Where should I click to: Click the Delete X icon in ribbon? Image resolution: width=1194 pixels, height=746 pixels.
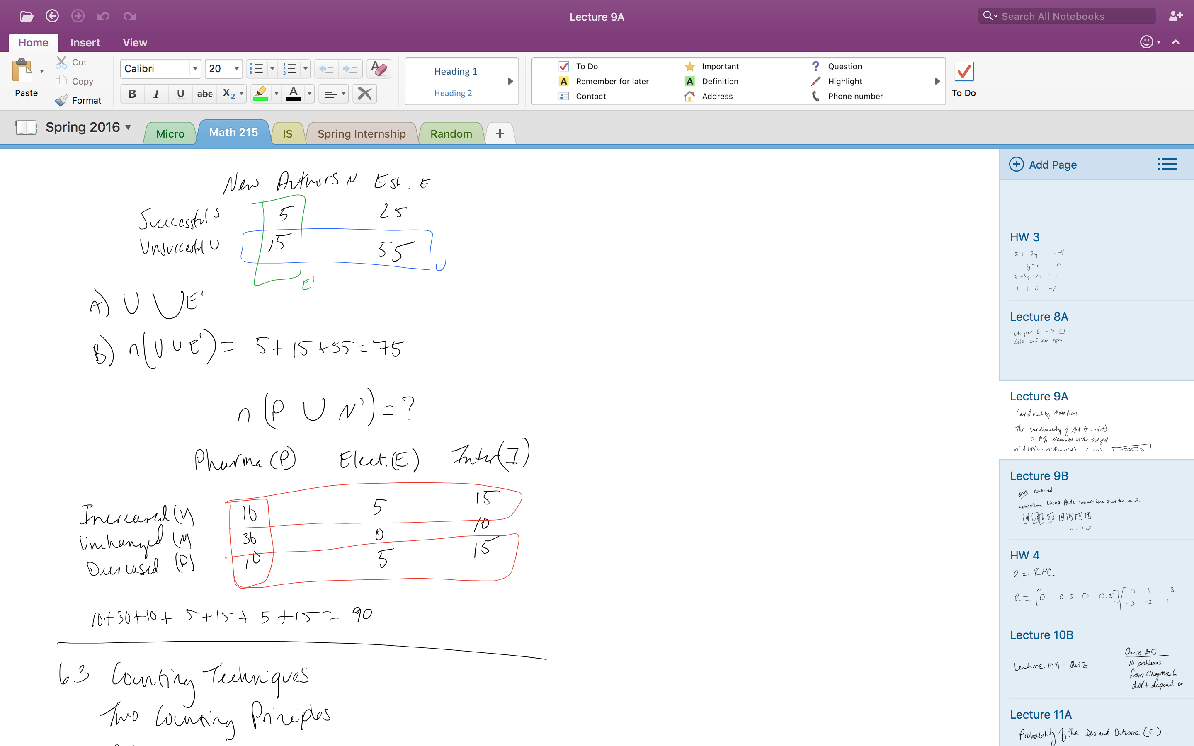tap(364, 93)
